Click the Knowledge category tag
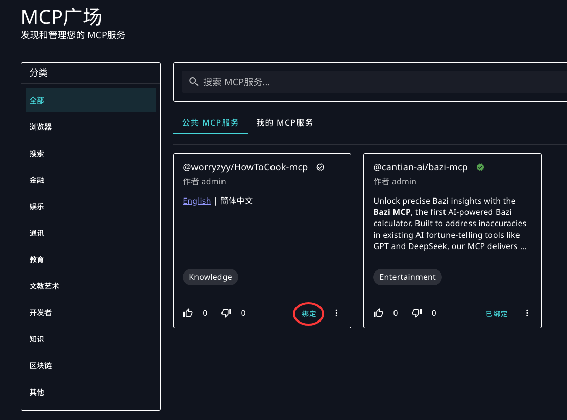The image size is (567, 420). (210, 277)
